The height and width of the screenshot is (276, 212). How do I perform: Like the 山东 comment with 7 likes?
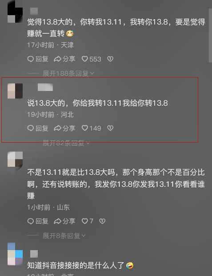(x=88, y=221)
